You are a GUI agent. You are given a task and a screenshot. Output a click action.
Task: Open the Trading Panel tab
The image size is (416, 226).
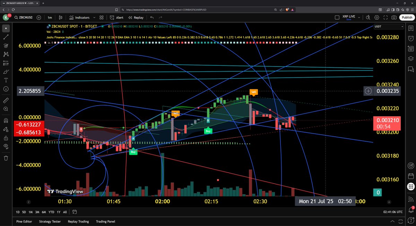(105, 222)
